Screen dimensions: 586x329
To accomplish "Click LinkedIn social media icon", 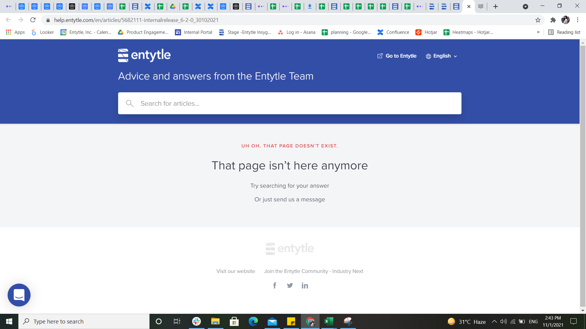I will 305,285.
